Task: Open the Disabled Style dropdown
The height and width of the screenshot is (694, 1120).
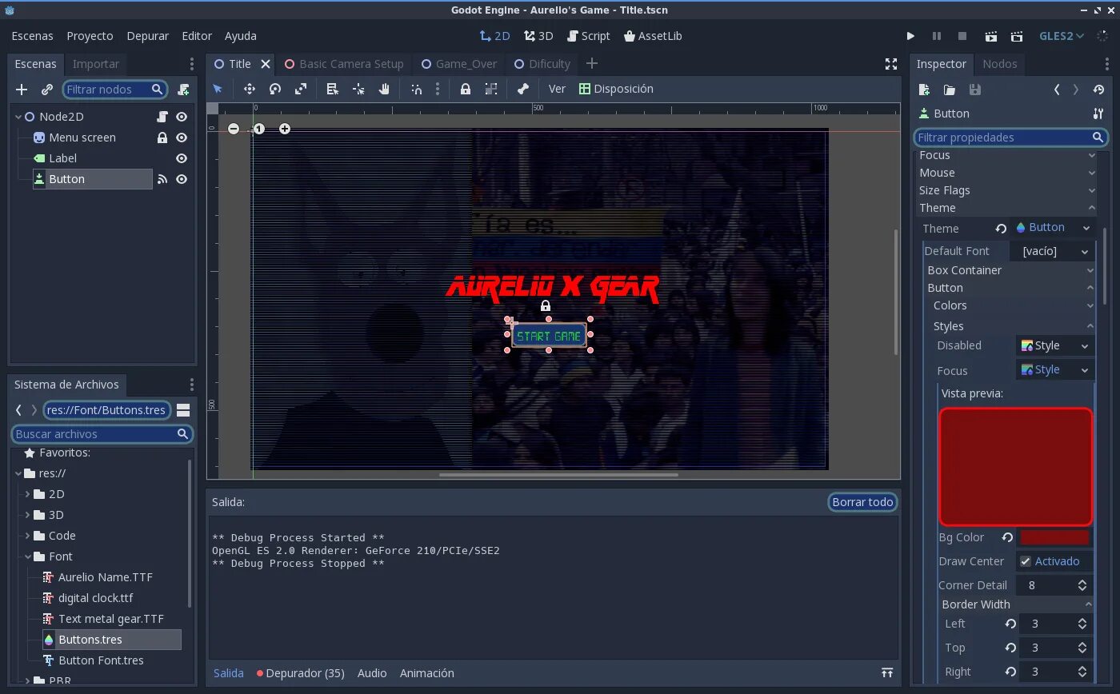Action: point(1055,345)
